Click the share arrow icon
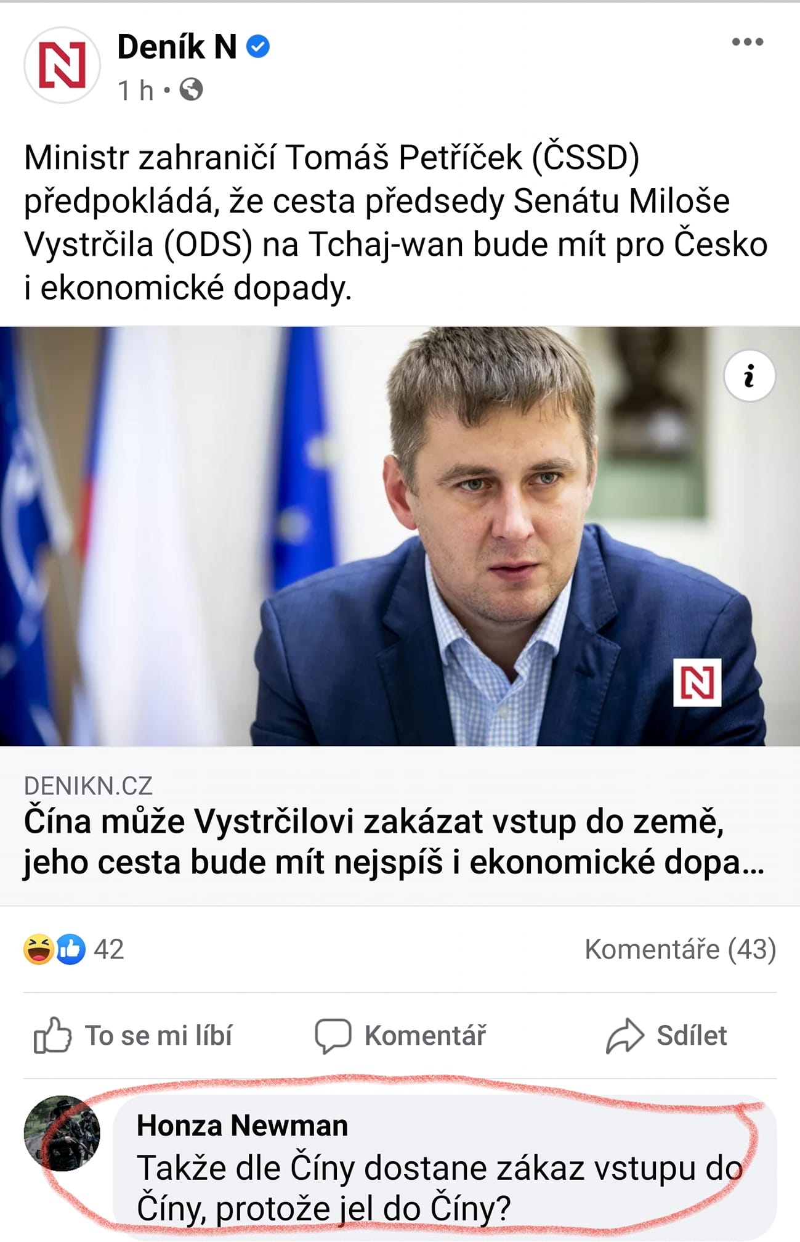Viewport: 800px width, 1242px height. [x=625, y=1036]
